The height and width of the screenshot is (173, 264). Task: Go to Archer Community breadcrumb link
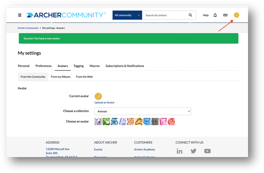pyautogui.click(x=28, y=28)
